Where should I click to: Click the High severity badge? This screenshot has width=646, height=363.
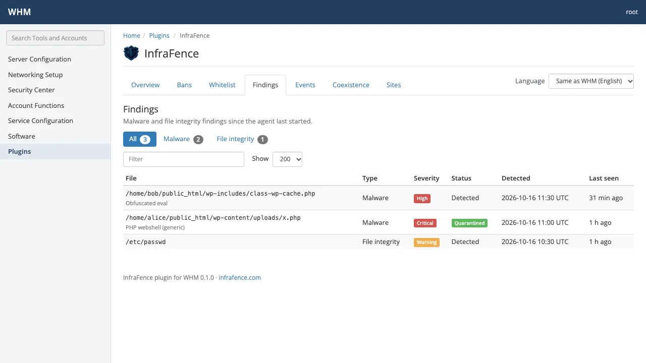click(x=422, y=199)
